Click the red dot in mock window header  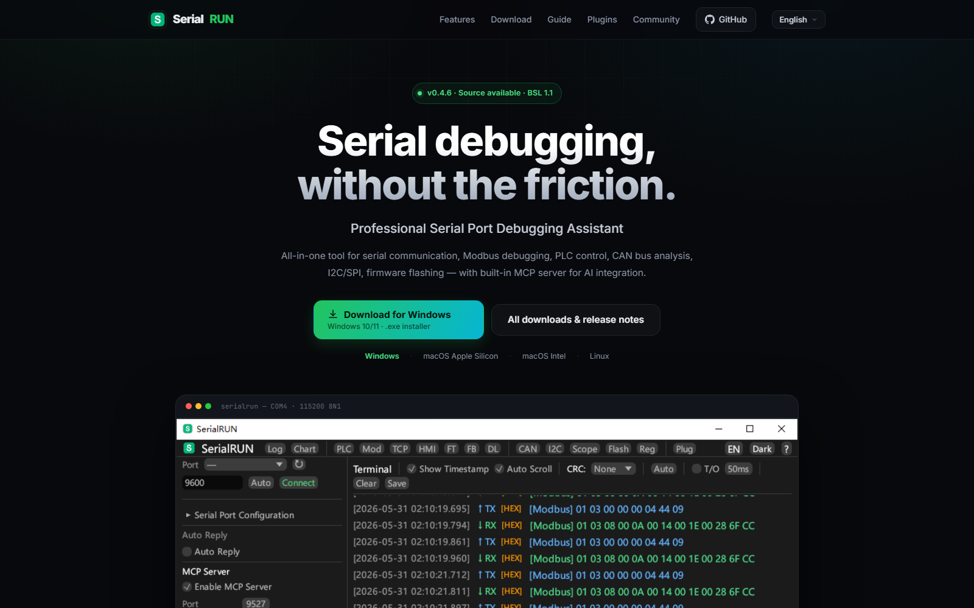point(189,406)
